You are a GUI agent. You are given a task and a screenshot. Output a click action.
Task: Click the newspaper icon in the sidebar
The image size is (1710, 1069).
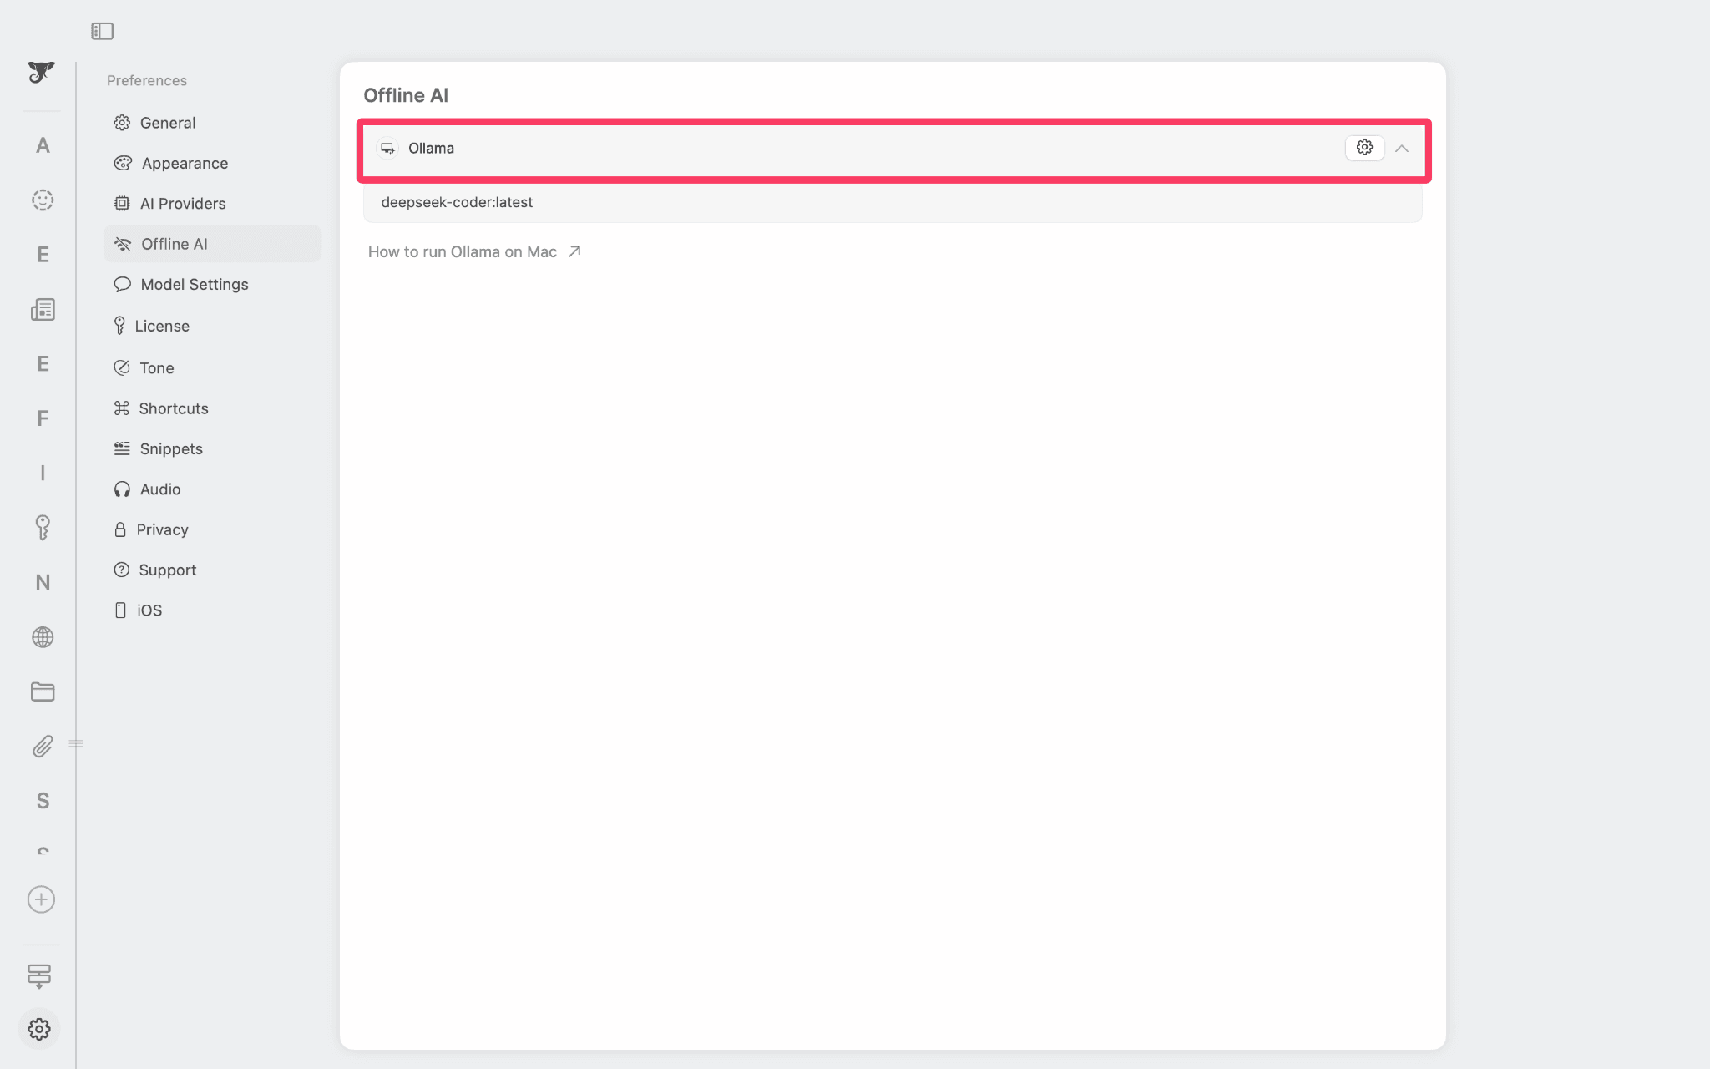tap(42, 309)
